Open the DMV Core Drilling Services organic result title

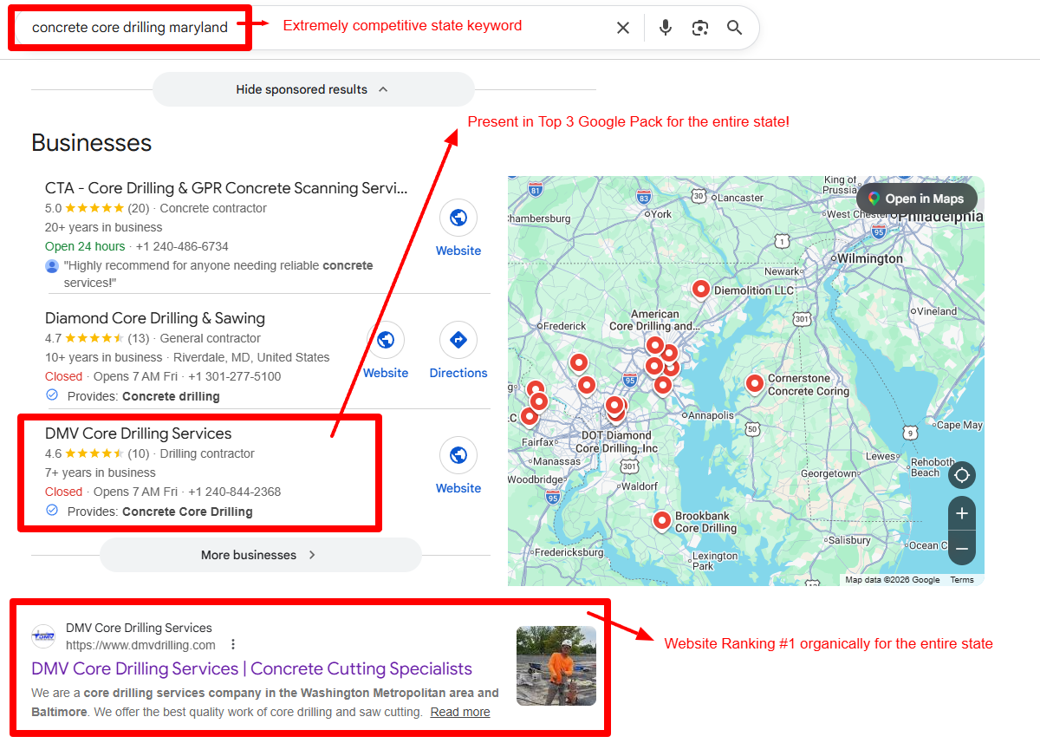pyautogui.click(x=251, y=668)
